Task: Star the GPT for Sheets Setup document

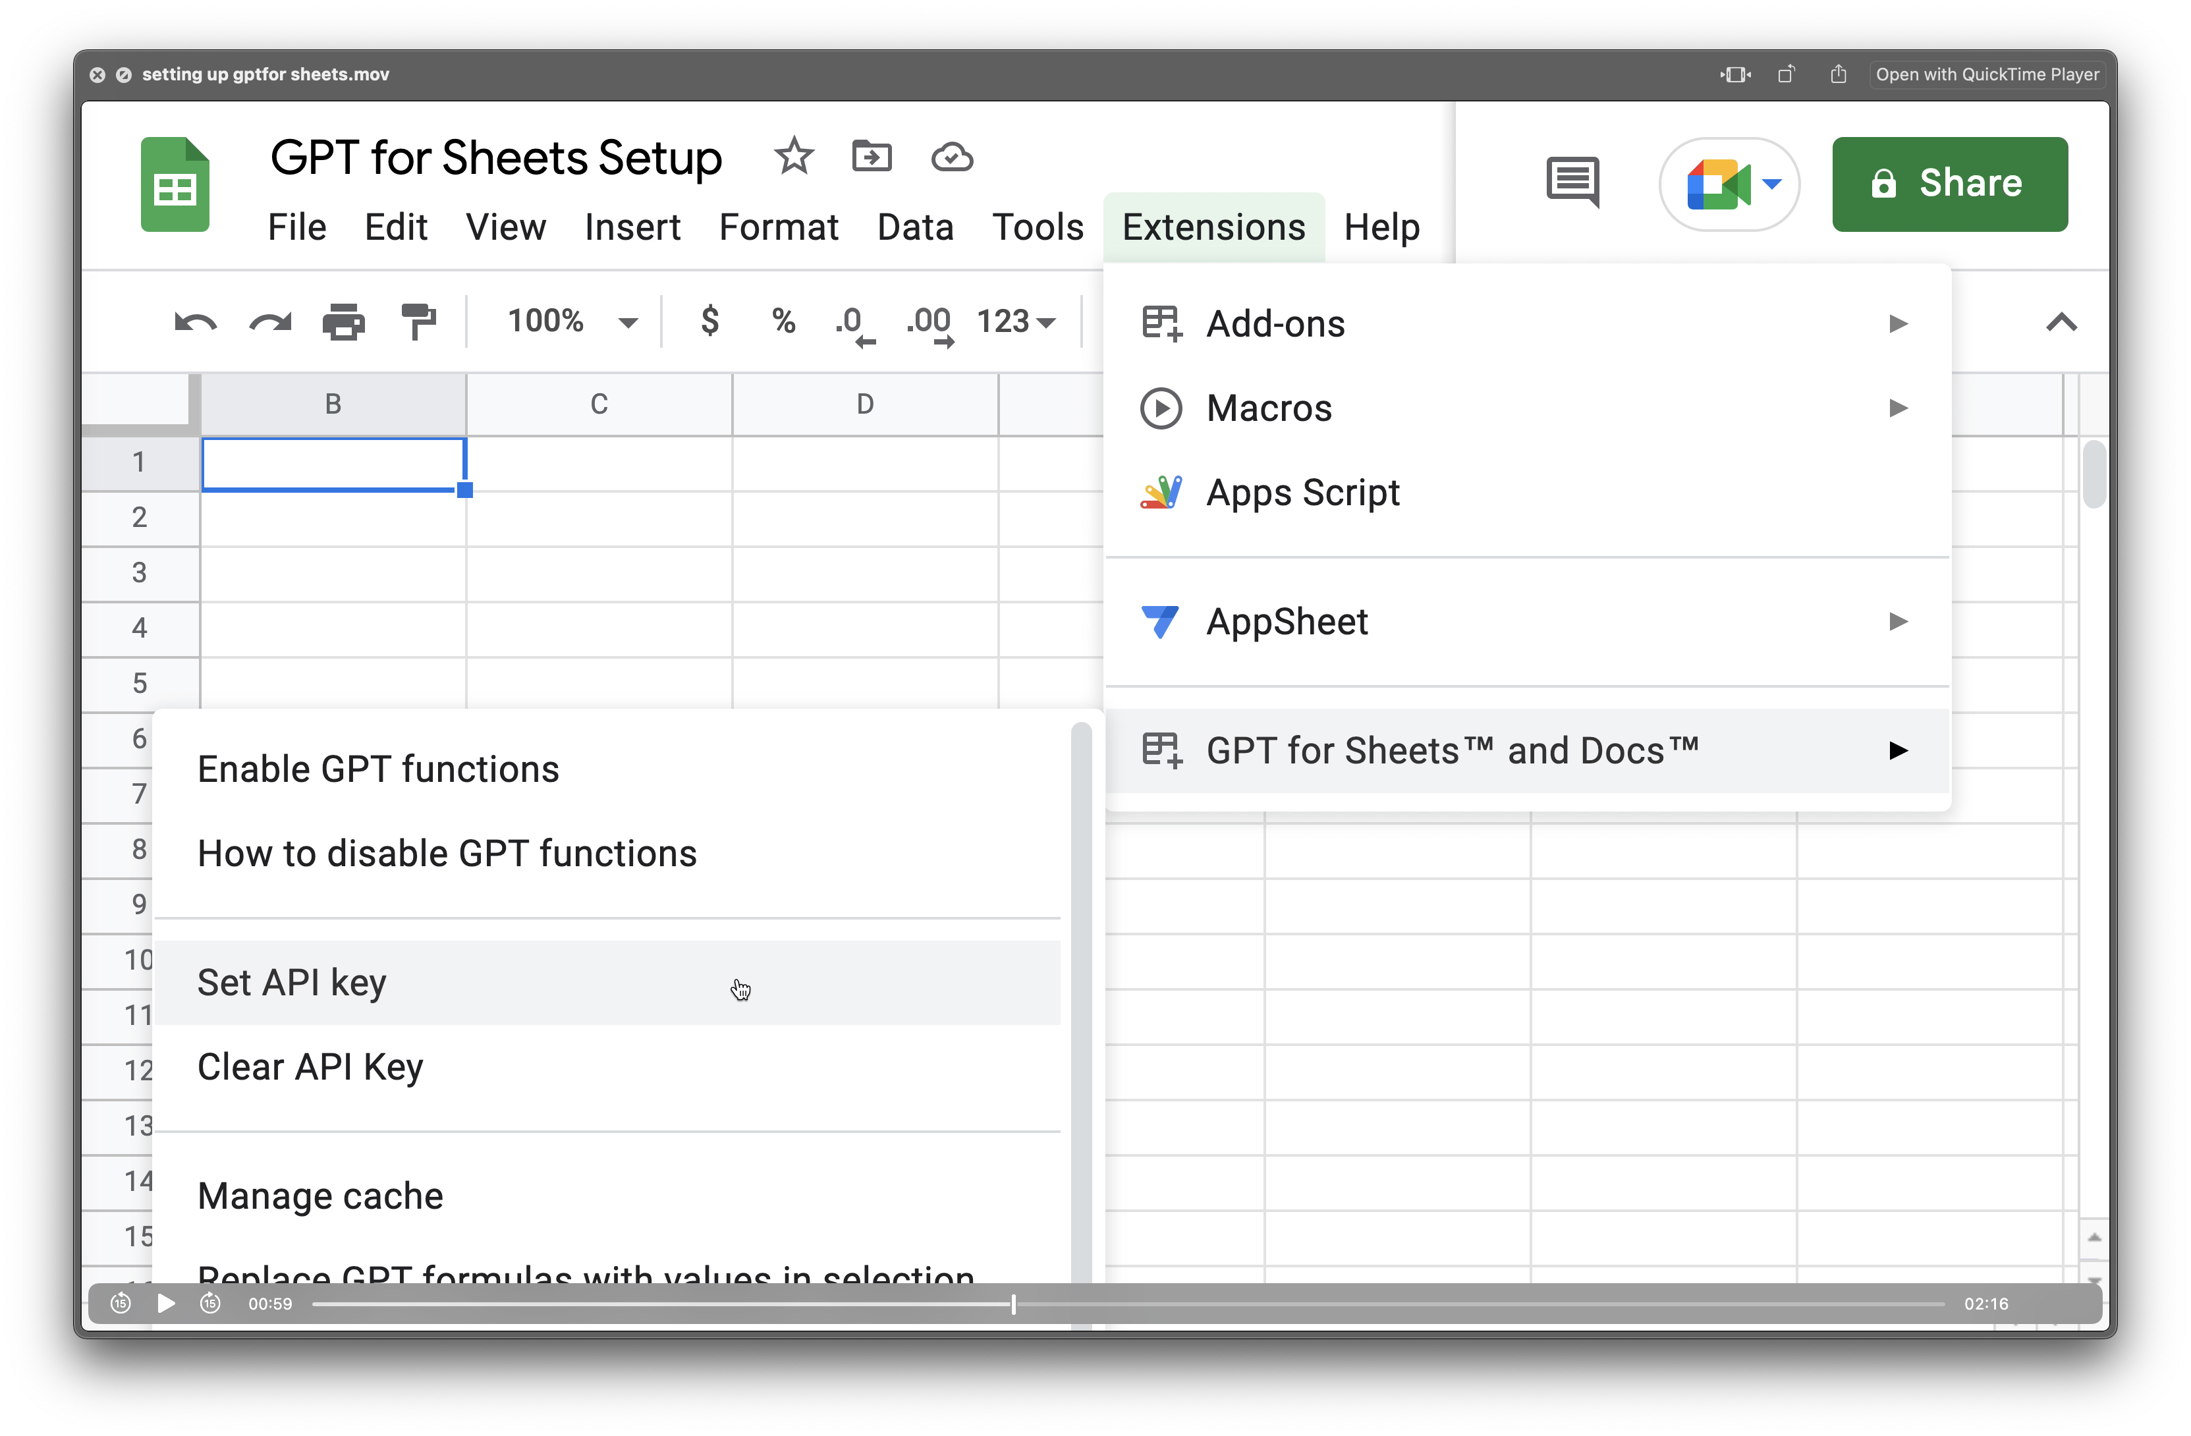Action: click(x=794, y=157)
